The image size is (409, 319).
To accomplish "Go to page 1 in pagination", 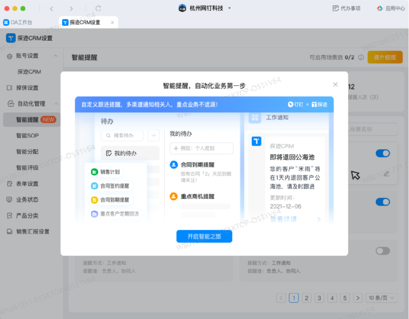I will [x=294, y=298].
